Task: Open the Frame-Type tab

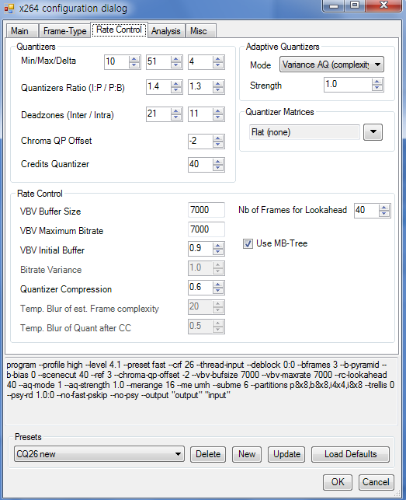Action: [x=65, y=31]
